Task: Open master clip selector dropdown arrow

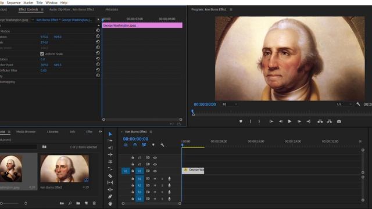Action: pyautogui.click(x=33, y=20)
